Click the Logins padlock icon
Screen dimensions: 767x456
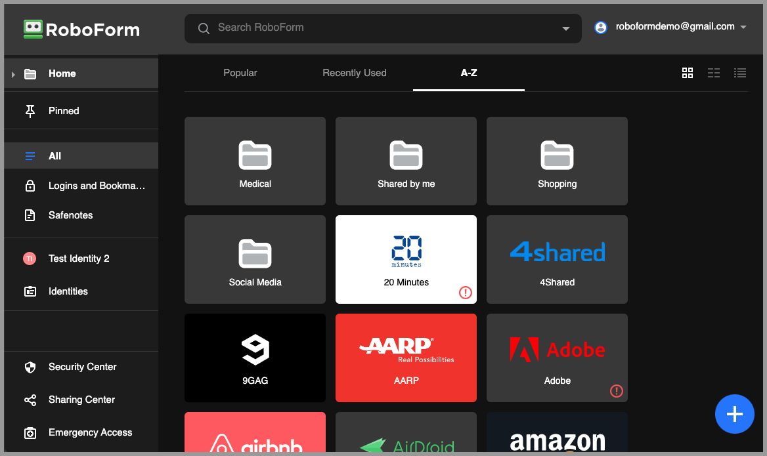[x=30, y=186]
